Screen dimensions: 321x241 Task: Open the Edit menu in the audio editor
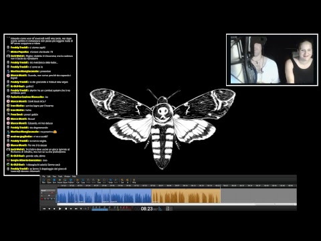[49, 176]
